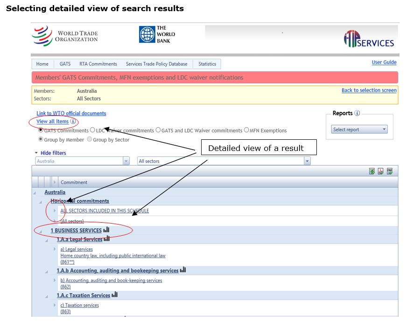Click the Commitment column header
This screenshot has width=406, height=321.
[x=74, y=182]
